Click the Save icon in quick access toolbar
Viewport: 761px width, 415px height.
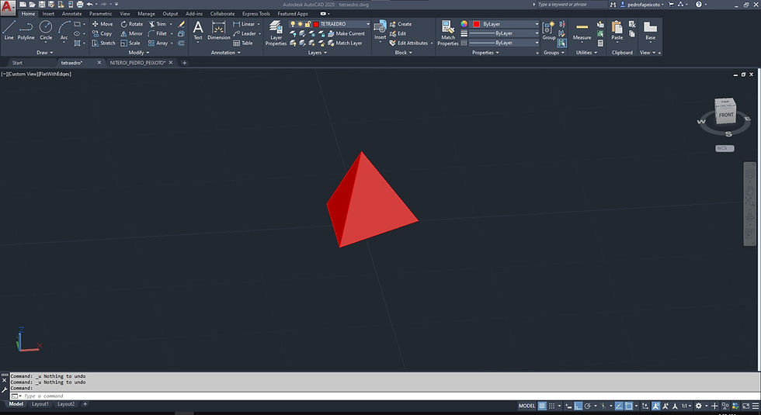coord(41,5)
